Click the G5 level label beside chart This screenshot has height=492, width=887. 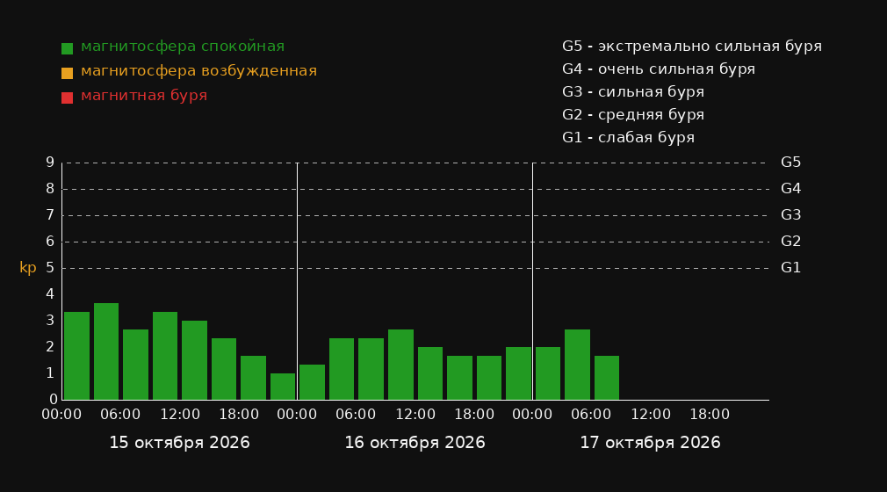pos(790,163)
